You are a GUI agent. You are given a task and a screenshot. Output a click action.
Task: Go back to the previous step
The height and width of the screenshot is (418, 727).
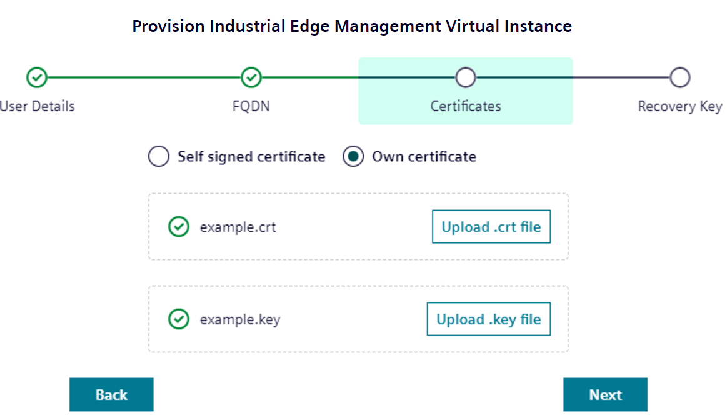[x=111, y=394]
